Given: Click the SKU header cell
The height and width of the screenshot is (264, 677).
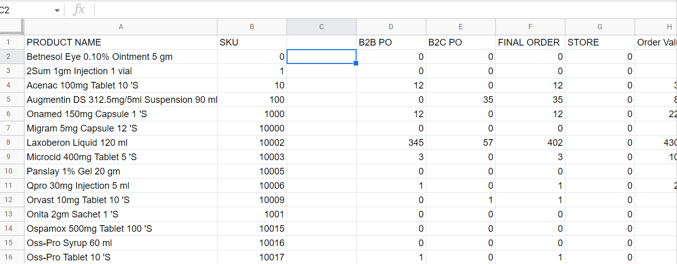Looking at the screenshot, I should tap(252, 42).
